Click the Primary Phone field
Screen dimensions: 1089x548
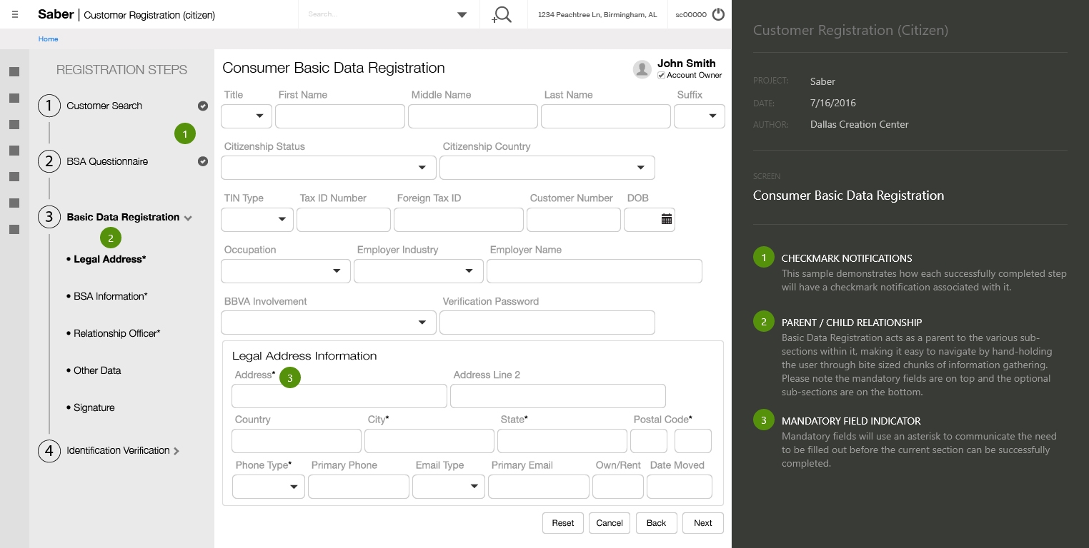[x=359, y=487]
